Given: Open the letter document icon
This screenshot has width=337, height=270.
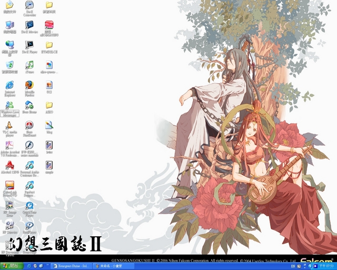Looking at the screenshot, I should tap(49, 145).
